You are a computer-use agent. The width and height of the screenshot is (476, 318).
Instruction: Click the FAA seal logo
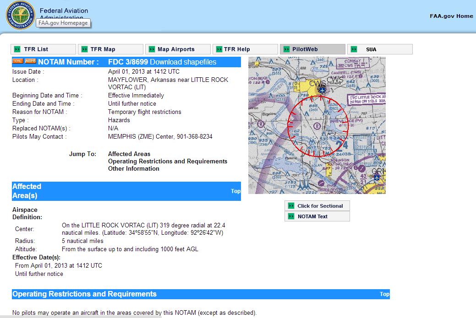20,15
